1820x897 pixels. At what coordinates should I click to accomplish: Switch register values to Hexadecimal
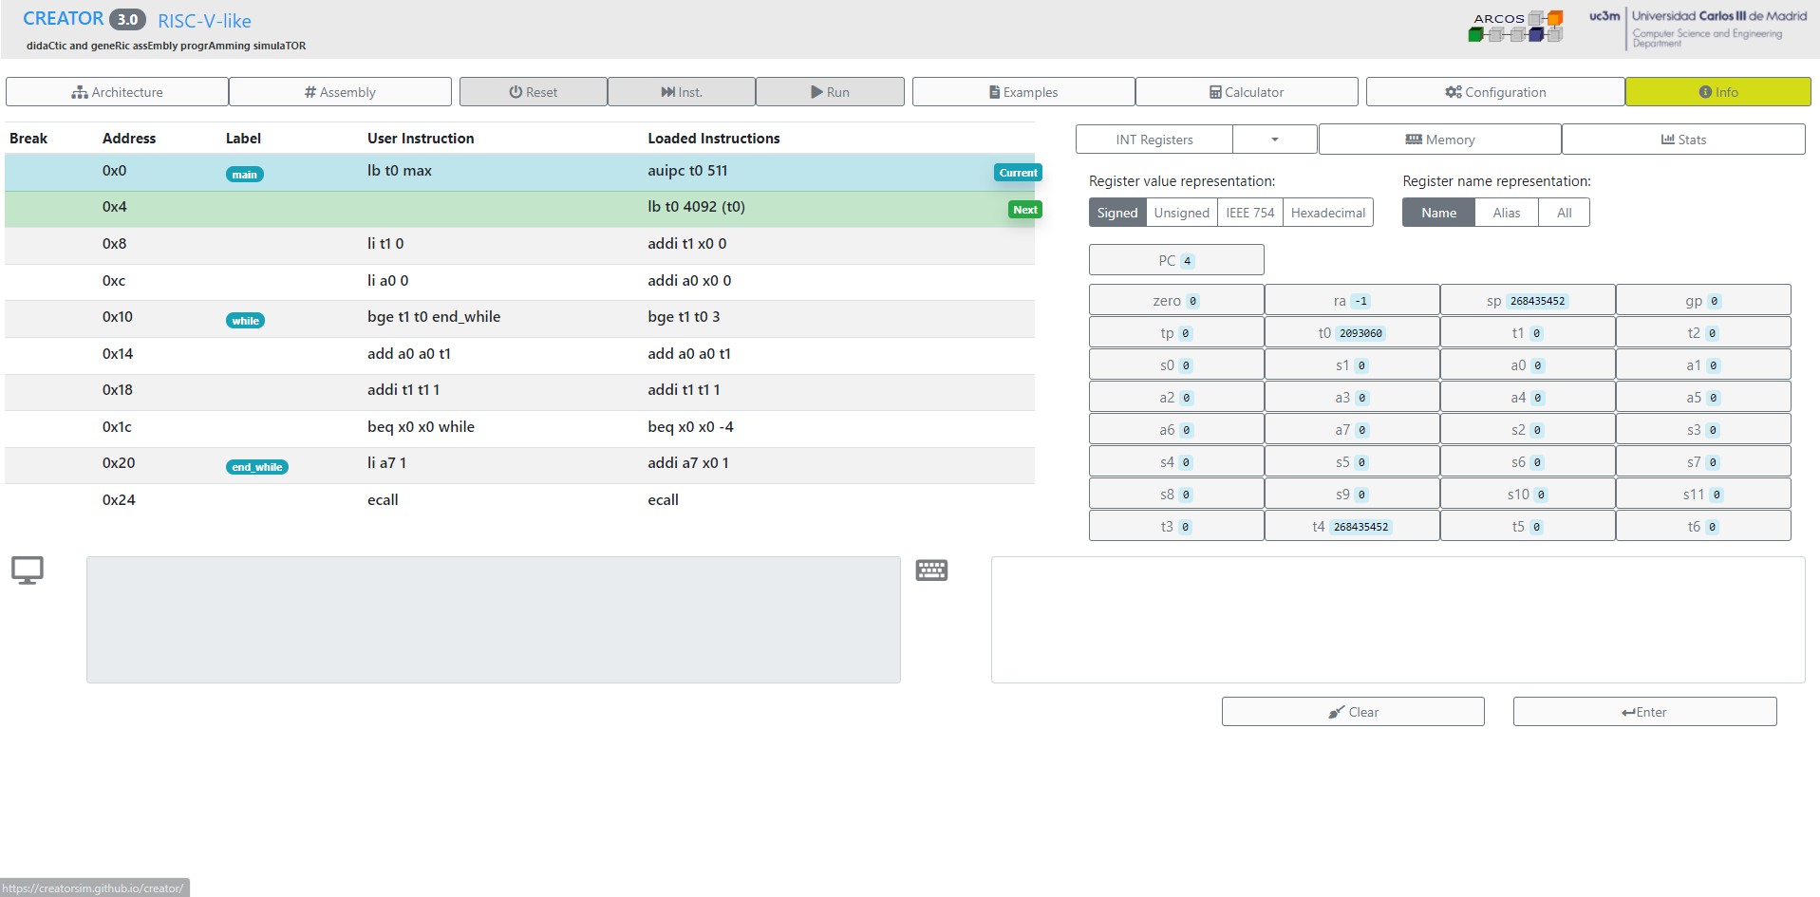pos(1327,213)
